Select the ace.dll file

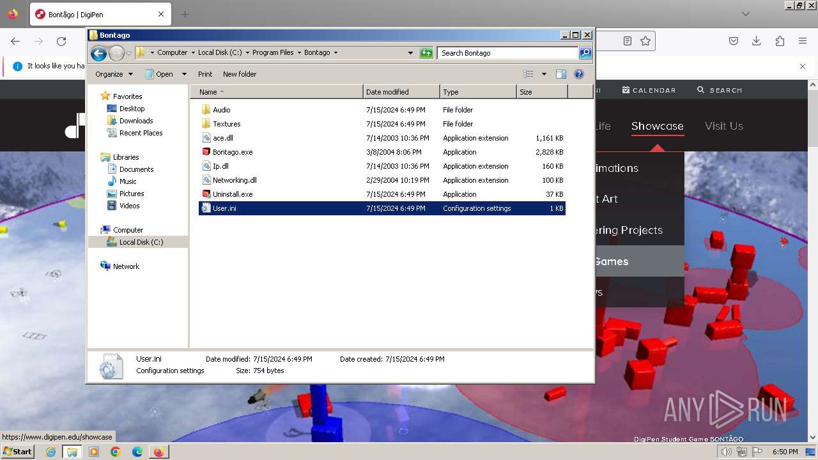click(382, 138)
